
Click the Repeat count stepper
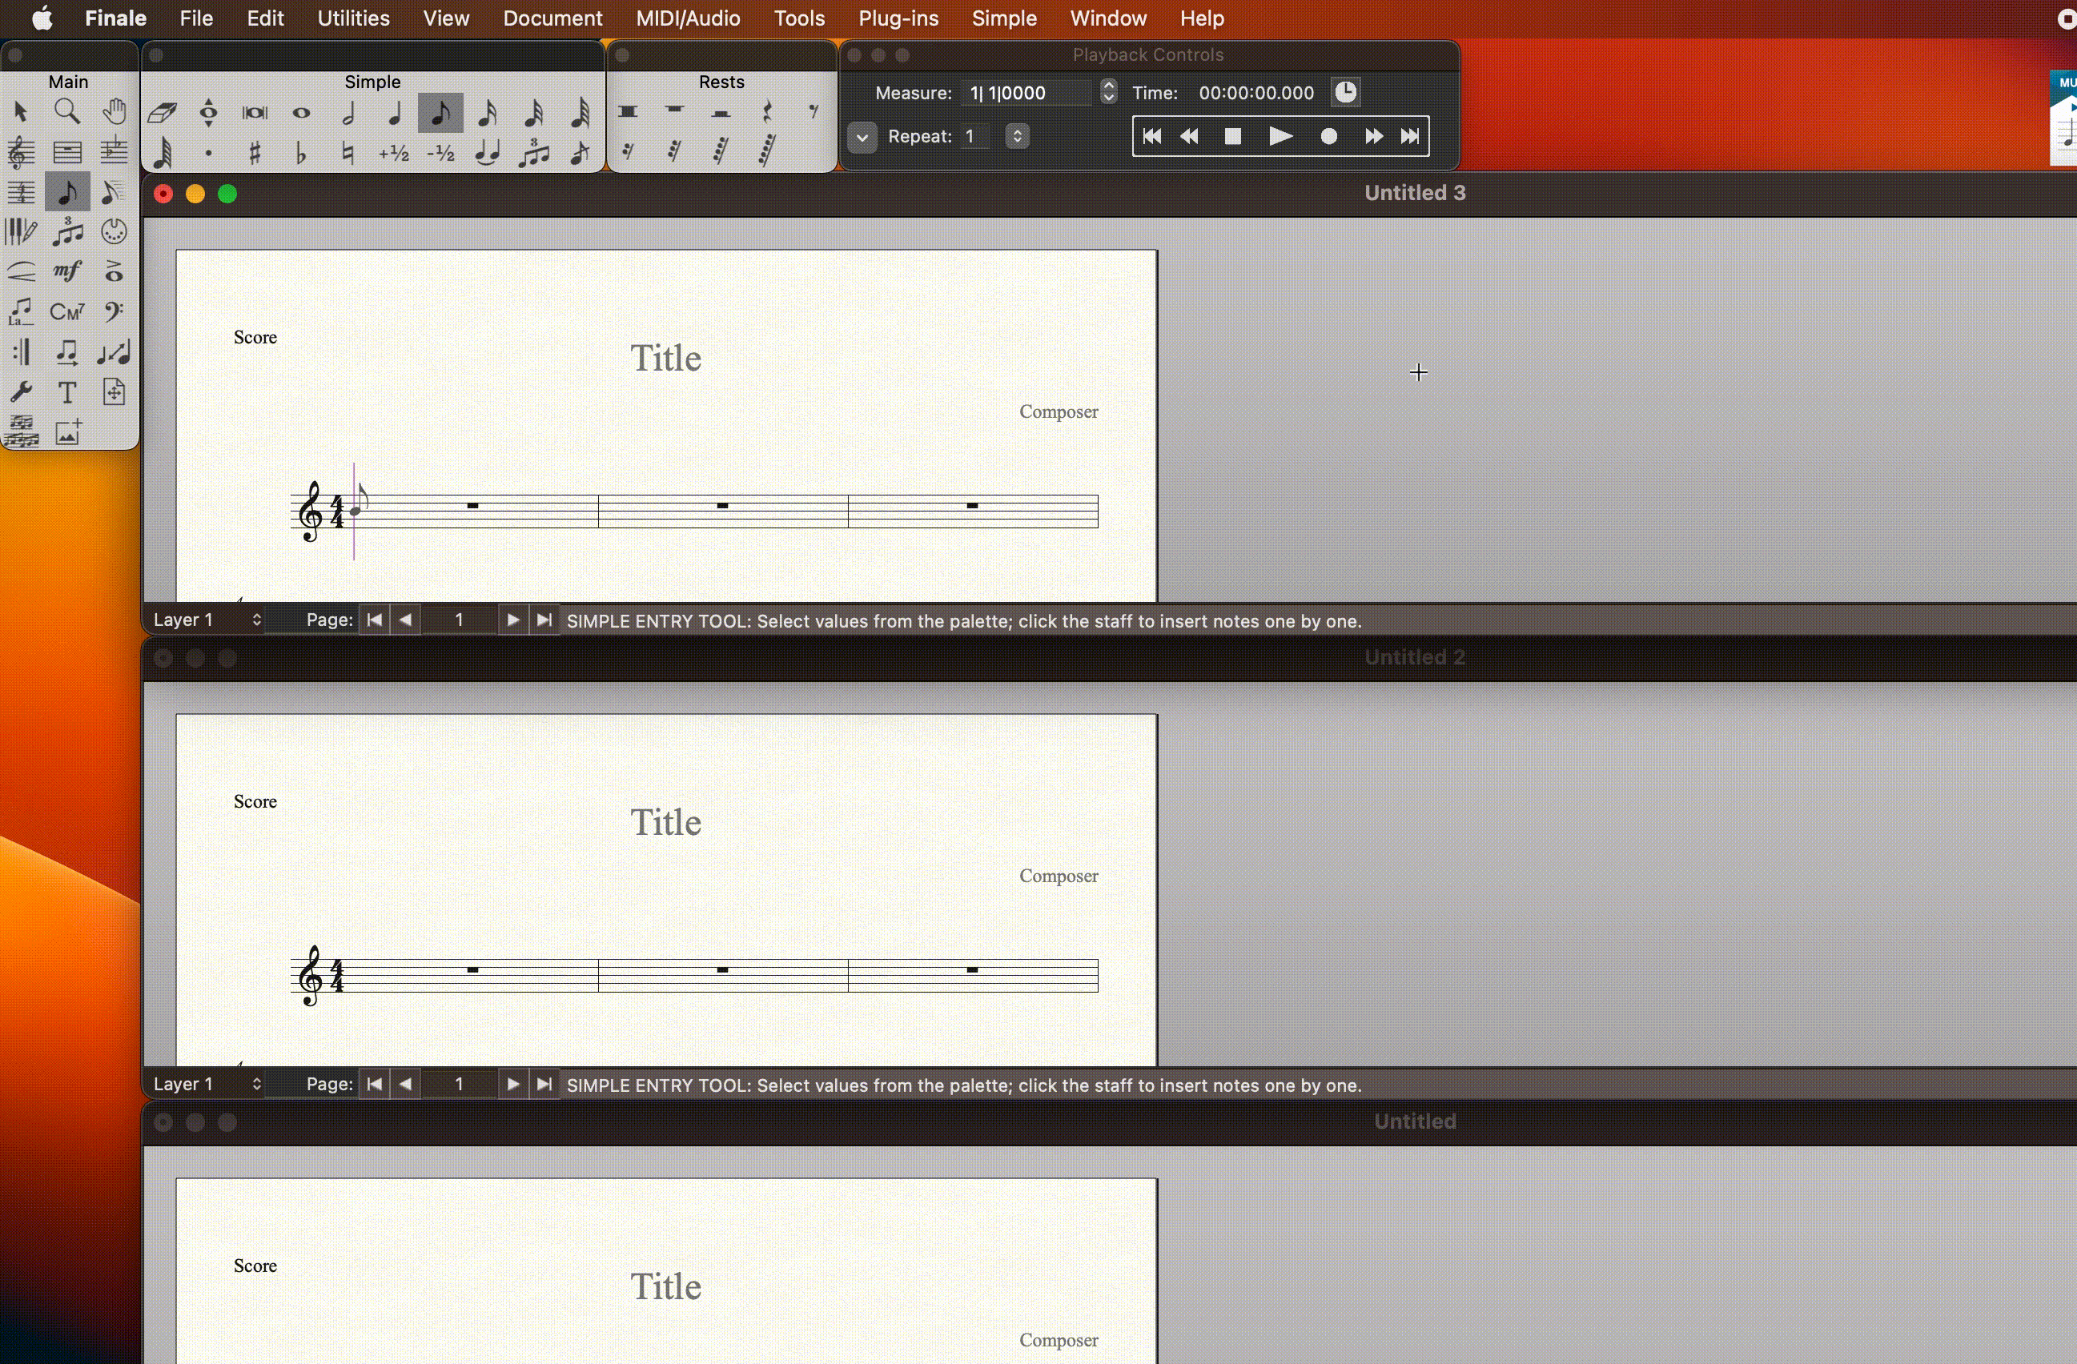(x=1018, y=137)
